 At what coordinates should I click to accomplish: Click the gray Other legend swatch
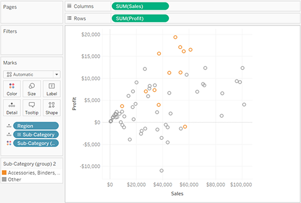click(4, 180)
